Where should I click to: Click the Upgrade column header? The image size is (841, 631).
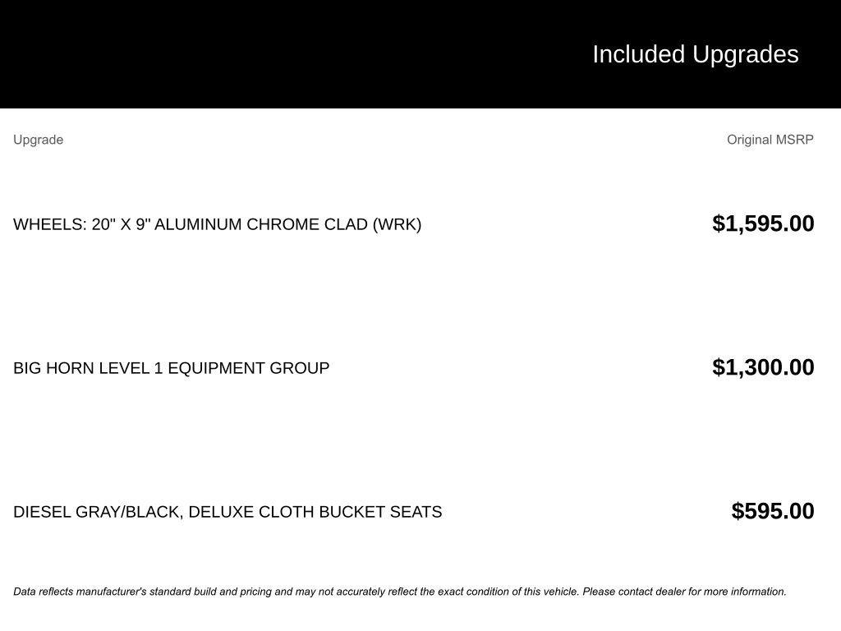38,140
